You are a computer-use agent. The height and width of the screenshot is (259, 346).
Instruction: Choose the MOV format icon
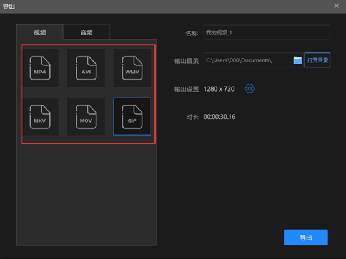point(86,116)
